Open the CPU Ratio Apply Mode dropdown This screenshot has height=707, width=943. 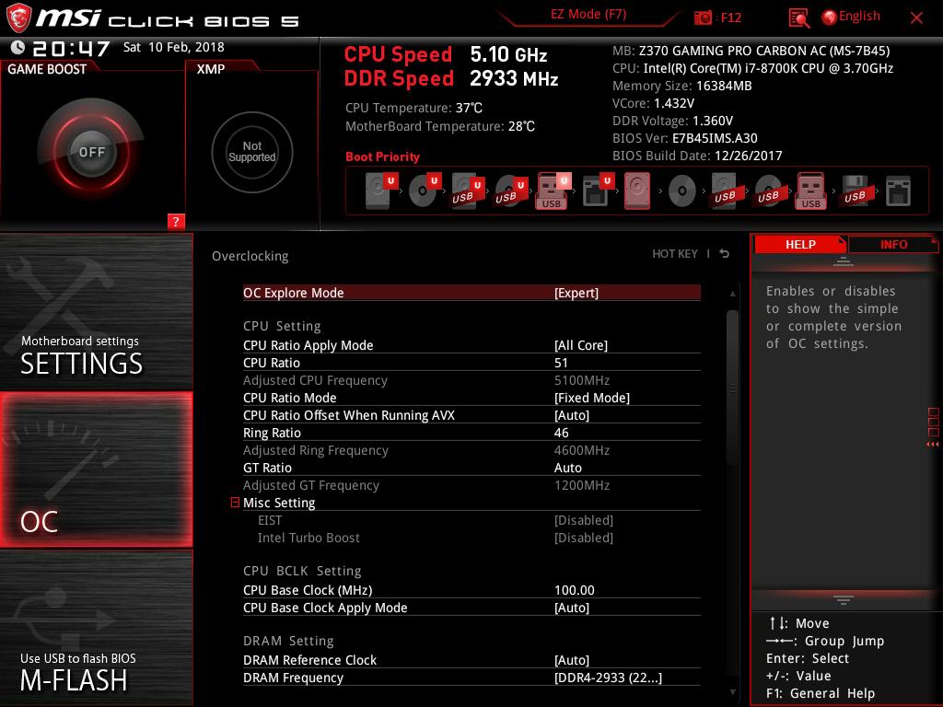(x=471, y=345)
